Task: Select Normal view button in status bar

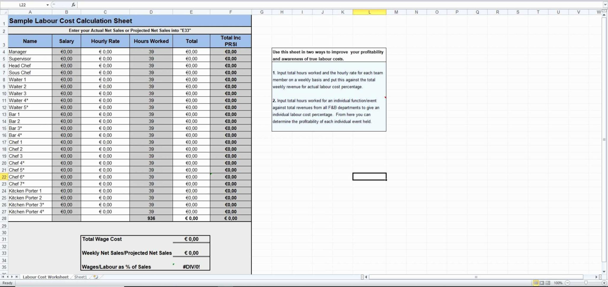Action: (536, 283)
